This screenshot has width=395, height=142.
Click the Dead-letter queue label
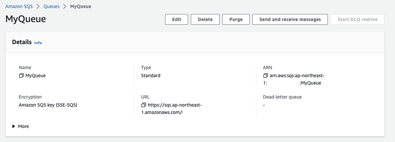282,97
